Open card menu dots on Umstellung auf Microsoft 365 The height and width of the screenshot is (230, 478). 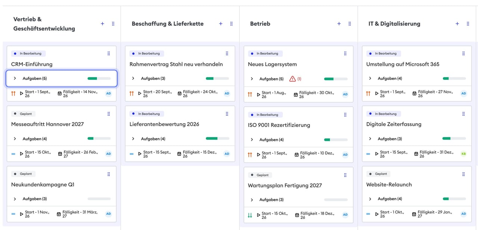tap(464, 53)
